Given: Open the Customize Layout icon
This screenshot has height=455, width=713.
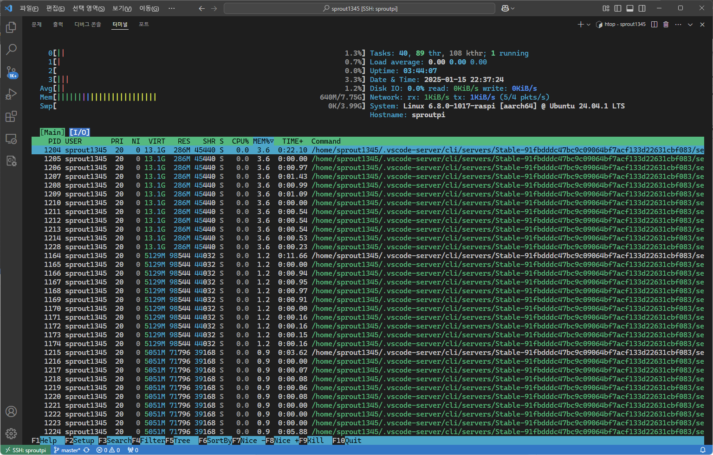Looking at the screenshot, I should (x=606, y=8).
